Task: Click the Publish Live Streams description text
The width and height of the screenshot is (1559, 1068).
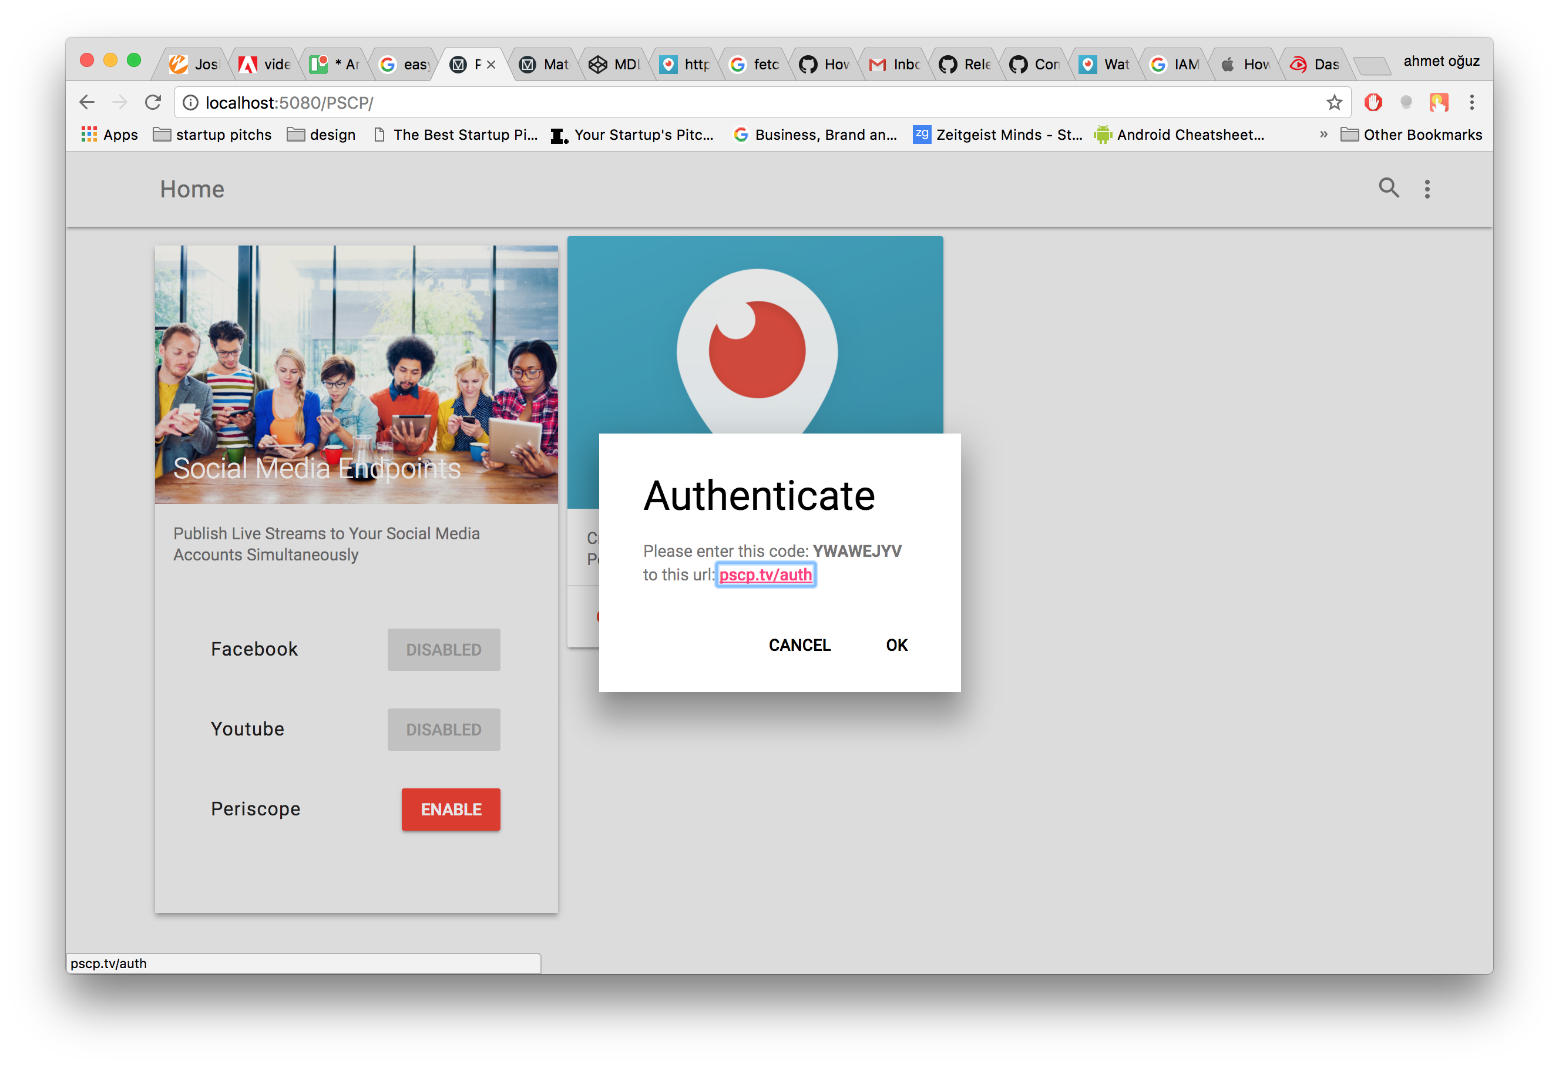Action: click(327, 544)
